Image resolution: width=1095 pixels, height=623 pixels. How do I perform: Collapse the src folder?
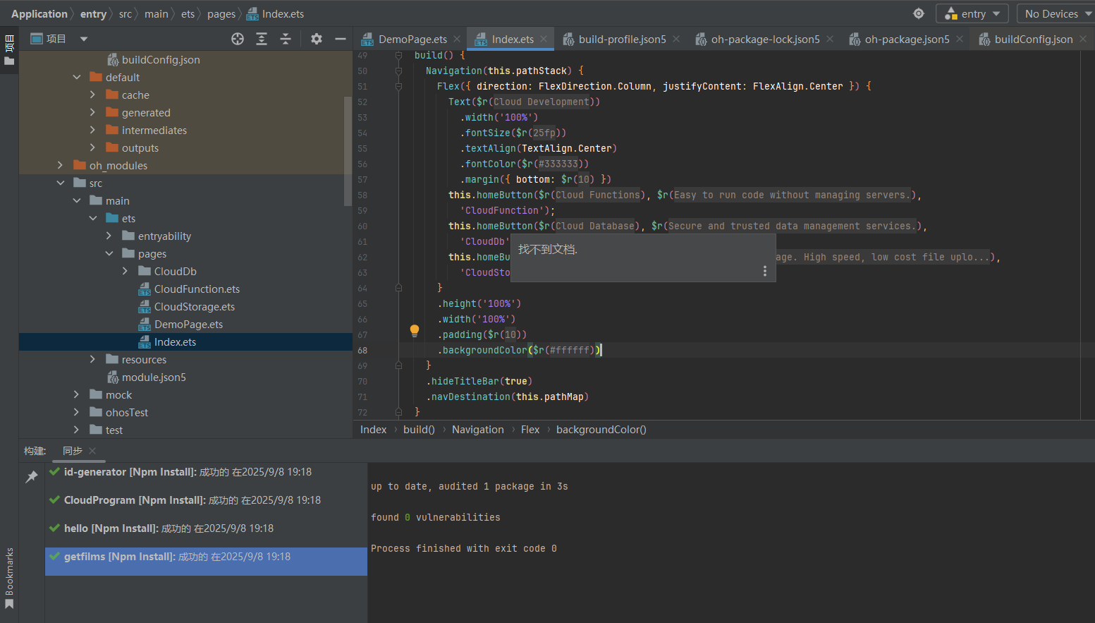pyautogui.click(x=61, y=183)
